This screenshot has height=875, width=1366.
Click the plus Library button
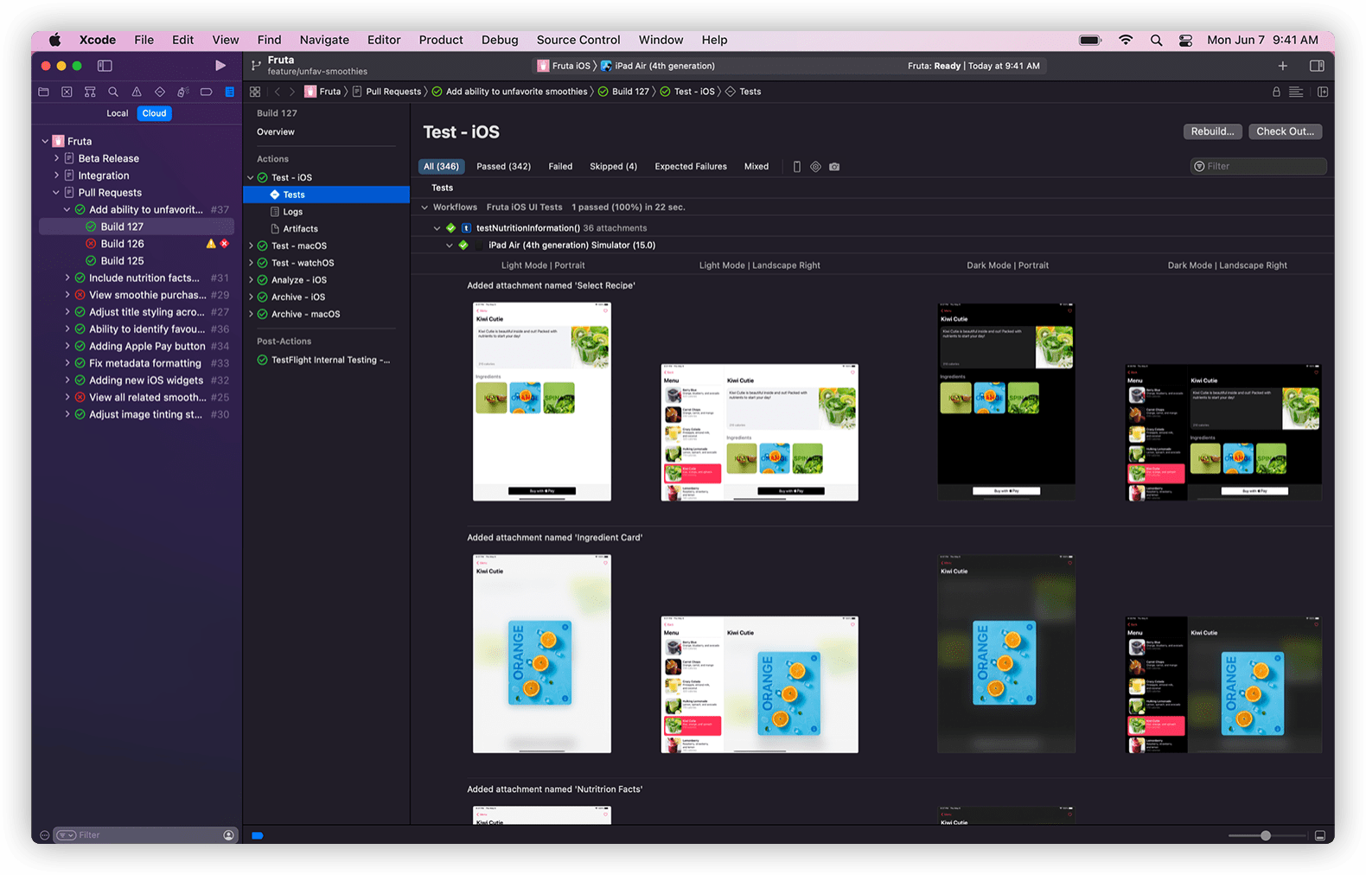pos(1283,66)
